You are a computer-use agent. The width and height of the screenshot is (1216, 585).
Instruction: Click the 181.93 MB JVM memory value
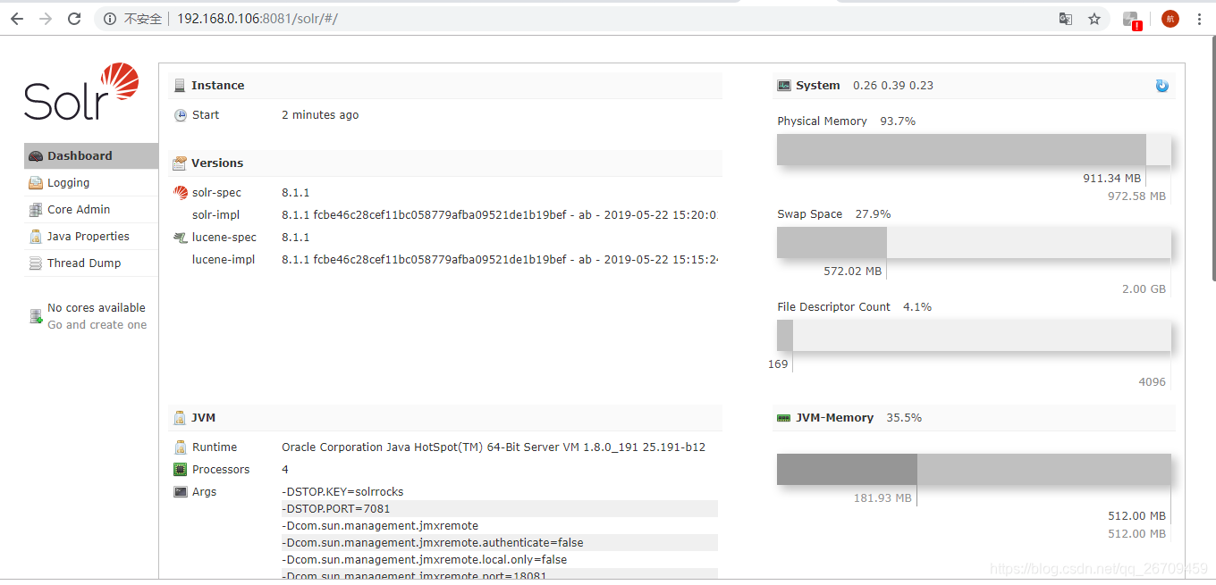pyautogui.click(x=882, y=498)
